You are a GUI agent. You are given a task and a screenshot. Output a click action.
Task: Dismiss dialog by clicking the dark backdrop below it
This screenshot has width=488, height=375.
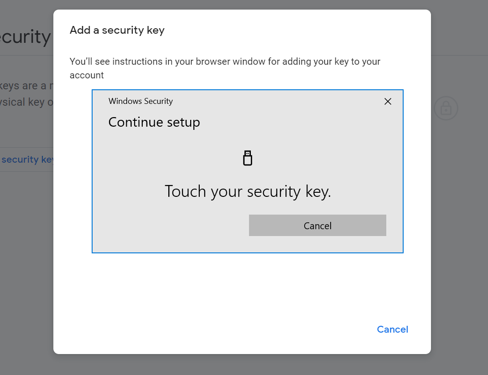point(242,365)
